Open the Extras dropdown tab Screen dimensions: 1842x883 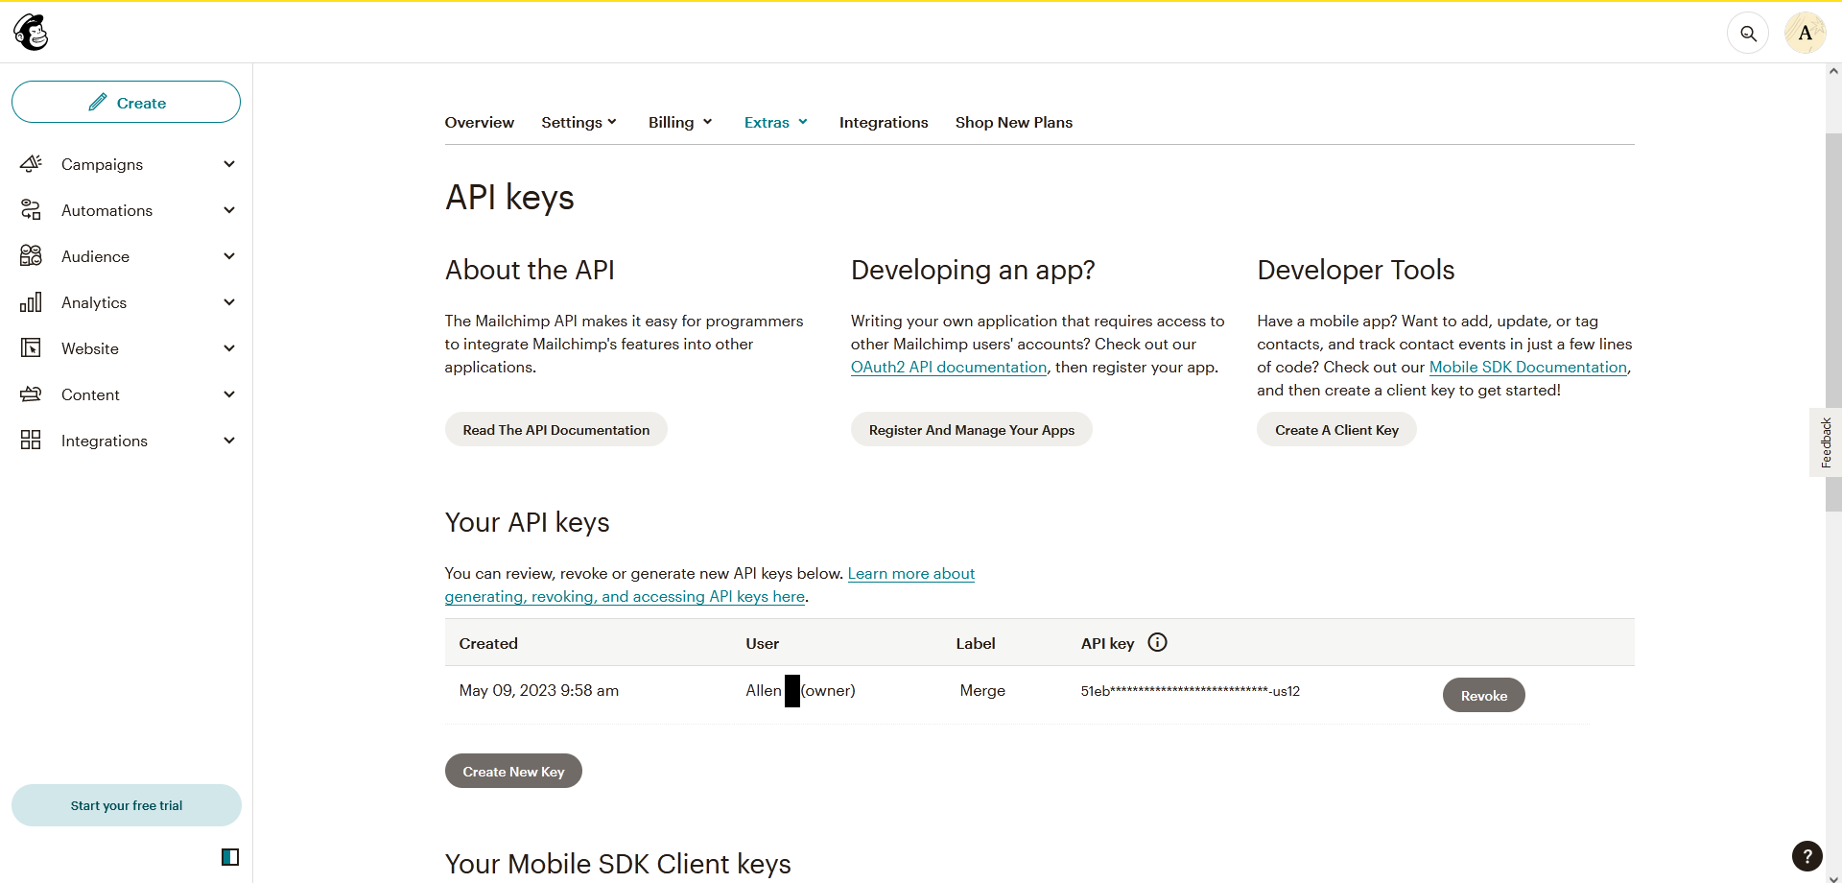point(776,123)
